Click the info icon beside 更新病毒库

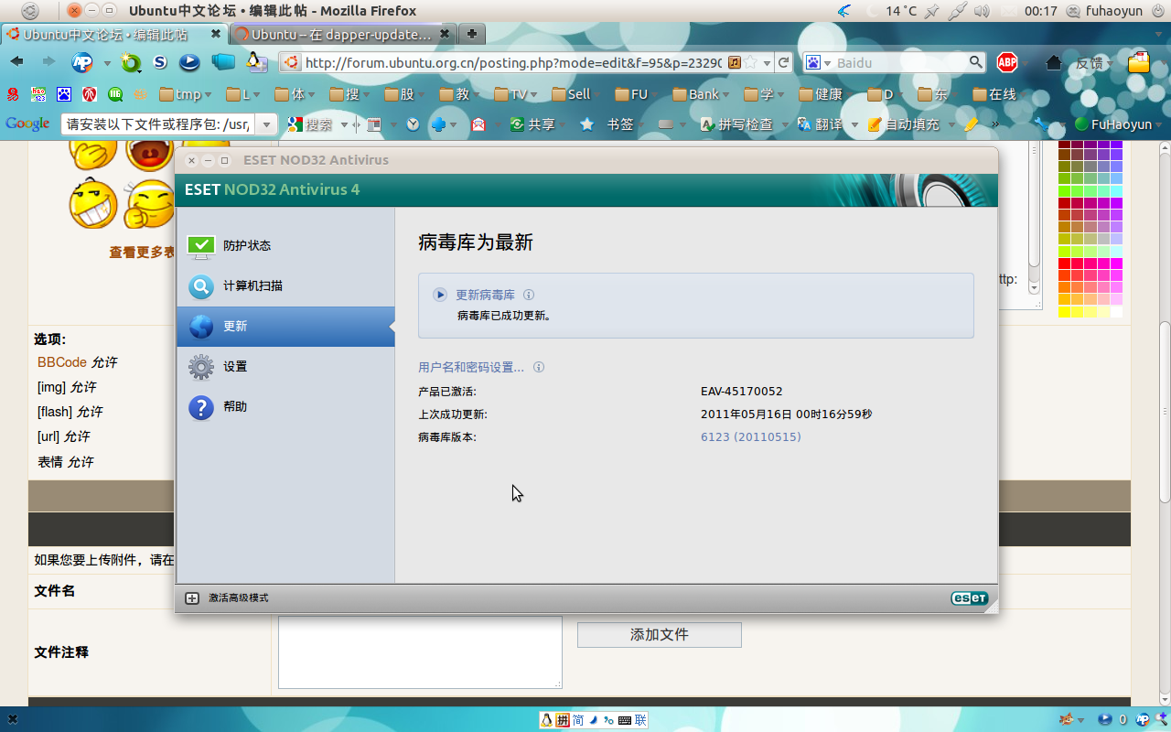click(x=529, y=295)
